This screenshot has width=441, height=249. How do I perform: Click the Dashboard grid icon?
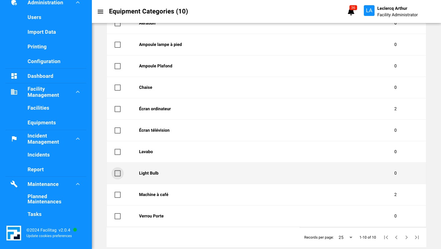coord(14,76)
